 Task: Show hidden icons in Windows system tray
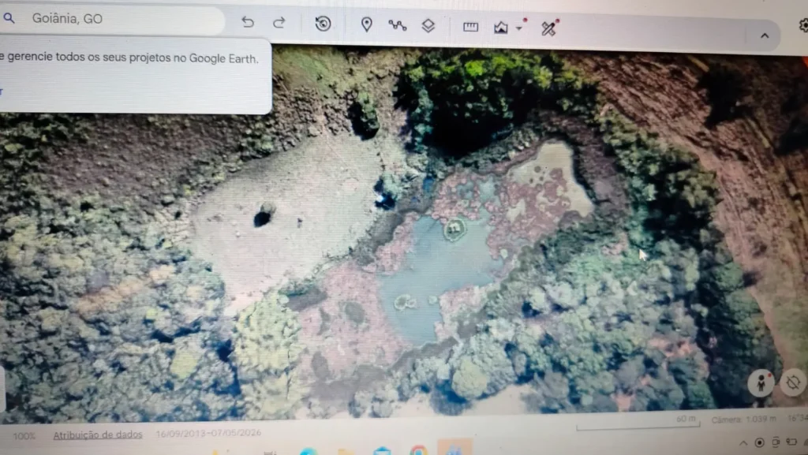click(x=743, y=442)
